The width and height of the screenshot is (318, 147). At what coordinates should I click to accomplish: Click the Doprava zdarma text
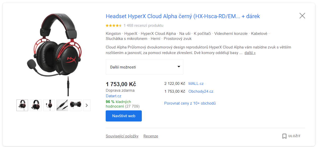[120, 90]
